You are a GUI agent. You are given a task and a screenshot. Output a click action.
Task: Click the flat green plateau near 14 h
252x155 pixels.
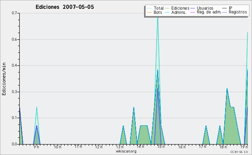(144, 126)
